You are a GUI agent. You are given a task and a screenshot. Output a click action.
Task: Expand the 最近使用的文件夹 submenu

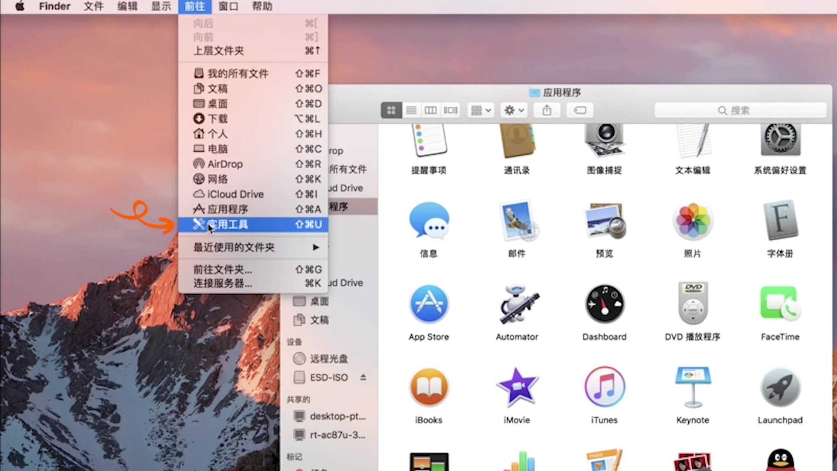coord(253,247)
